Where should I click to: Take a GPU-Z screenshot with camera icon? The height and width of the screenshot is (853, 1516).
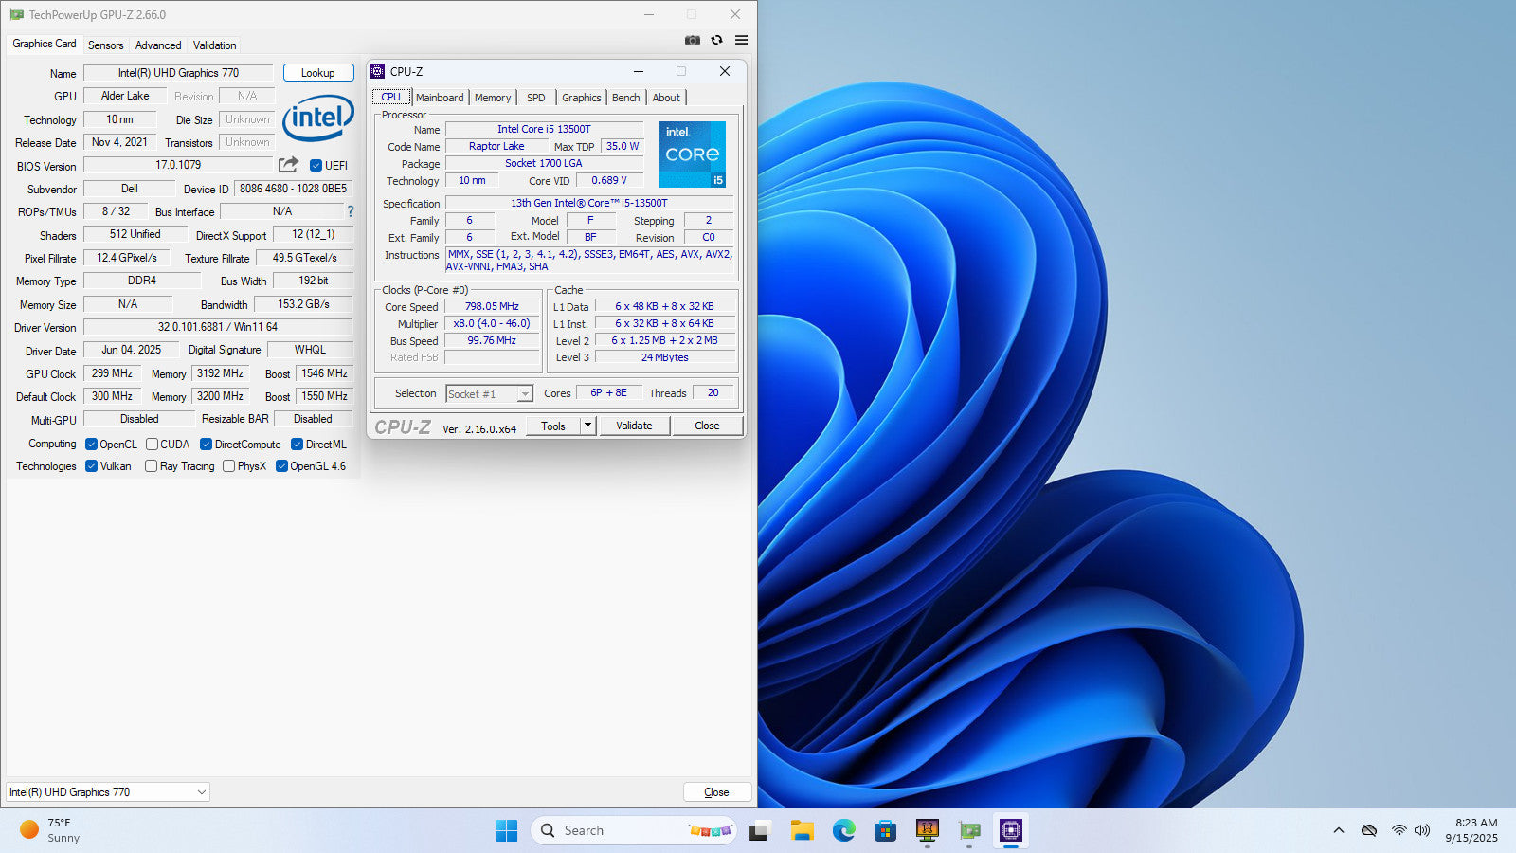(693, 40)
